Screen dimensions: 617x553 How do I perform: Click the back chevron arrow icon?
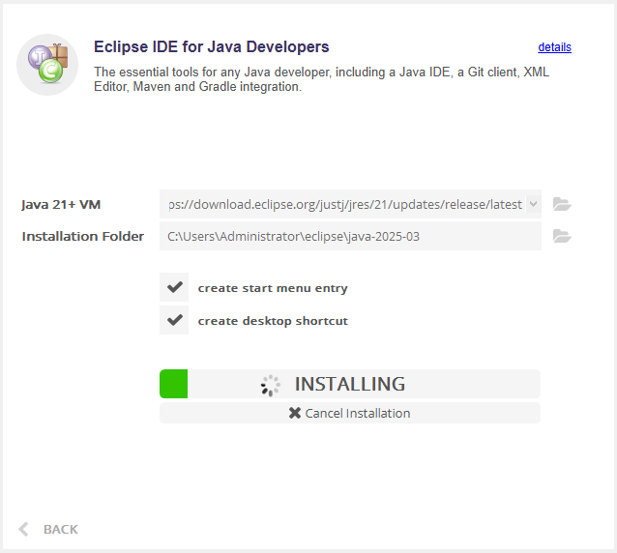click(x=23, y=529)
